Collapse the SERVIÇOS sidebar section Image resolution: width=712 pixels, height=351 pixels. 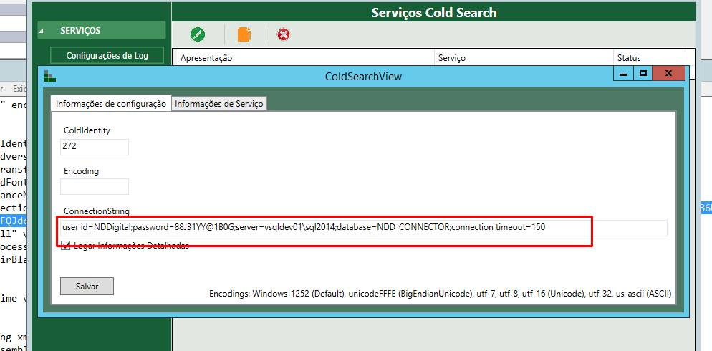pyautogui.click(x=41, y=31)
